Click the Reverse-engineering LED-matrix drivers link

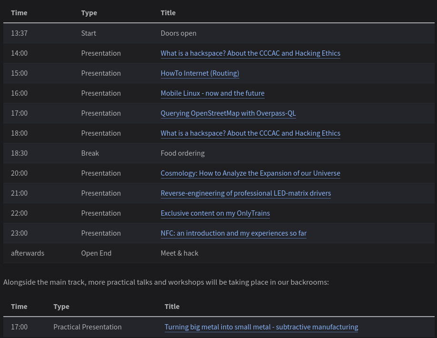246,193
